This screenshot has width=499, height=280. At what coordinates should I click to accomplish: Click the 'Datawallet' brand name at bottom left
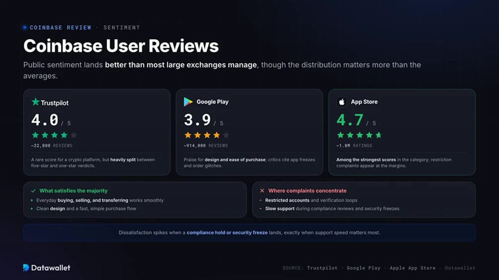point(51,268)
